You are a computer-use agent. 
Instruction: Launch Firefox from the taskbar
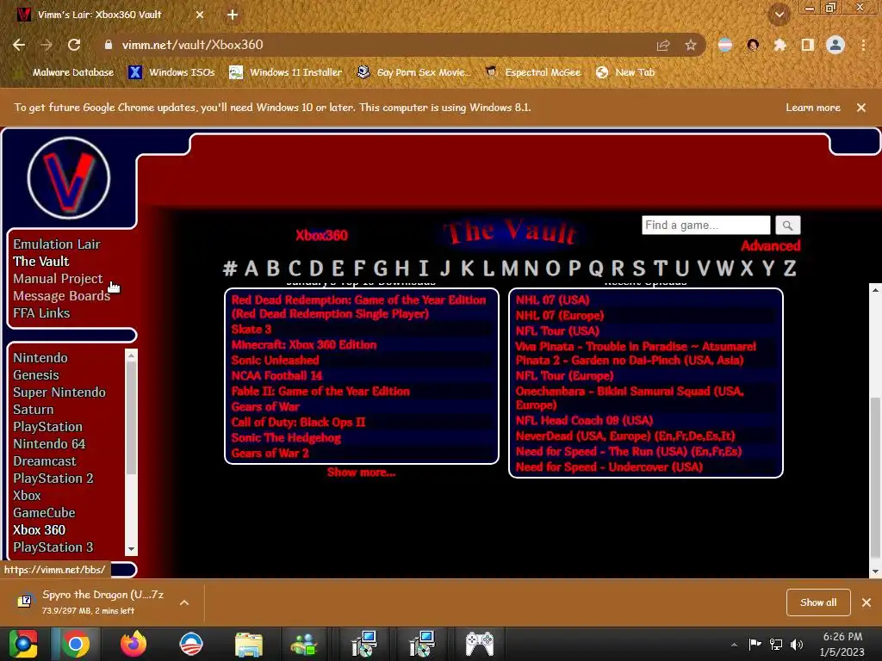pos(134,644)
